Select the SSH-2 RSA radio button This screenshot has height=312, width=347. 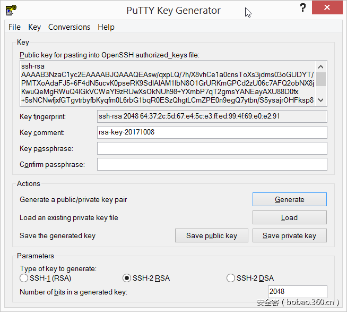click(126, 278)
